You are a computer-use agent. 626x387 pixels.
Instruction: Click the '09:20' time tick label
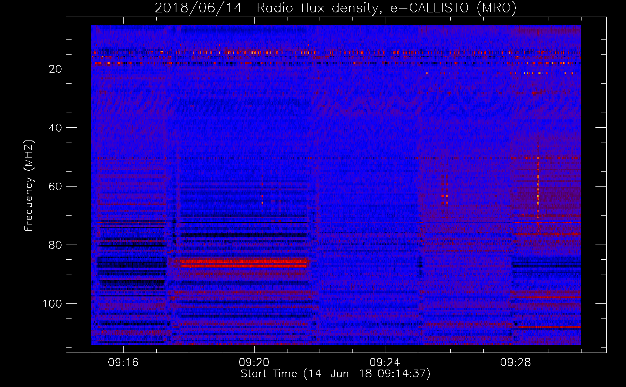(254, 363)
